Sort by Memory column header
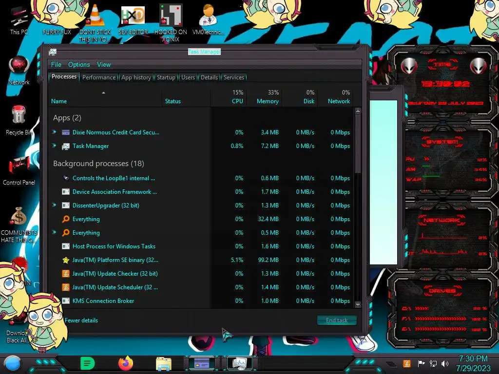This screenshot has height=374, width=499. click(x=265, y=97)
